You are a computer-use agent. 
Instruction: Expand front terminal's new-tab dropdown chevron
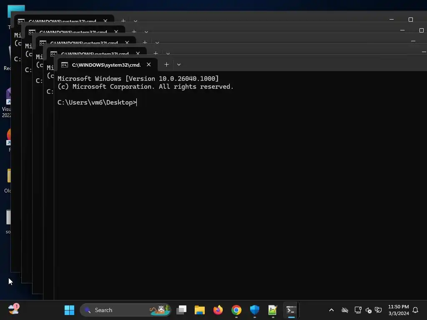click(179, 65)
